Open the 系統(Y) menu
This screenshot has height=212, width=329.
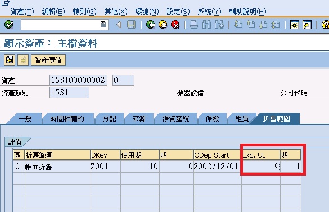[209, 12]
